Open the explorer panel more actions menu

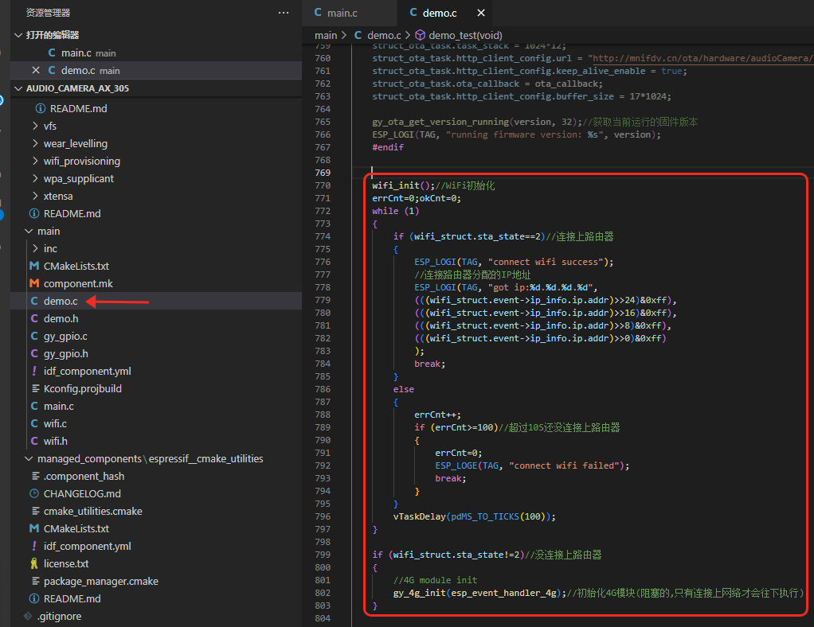284,13
